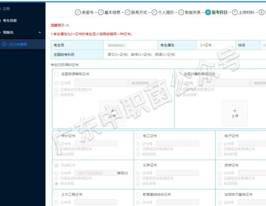This screenshot has height=206, width=266.
Task: Click the icon beside 2022年普高 in sidebar
Action: (4, 44)
